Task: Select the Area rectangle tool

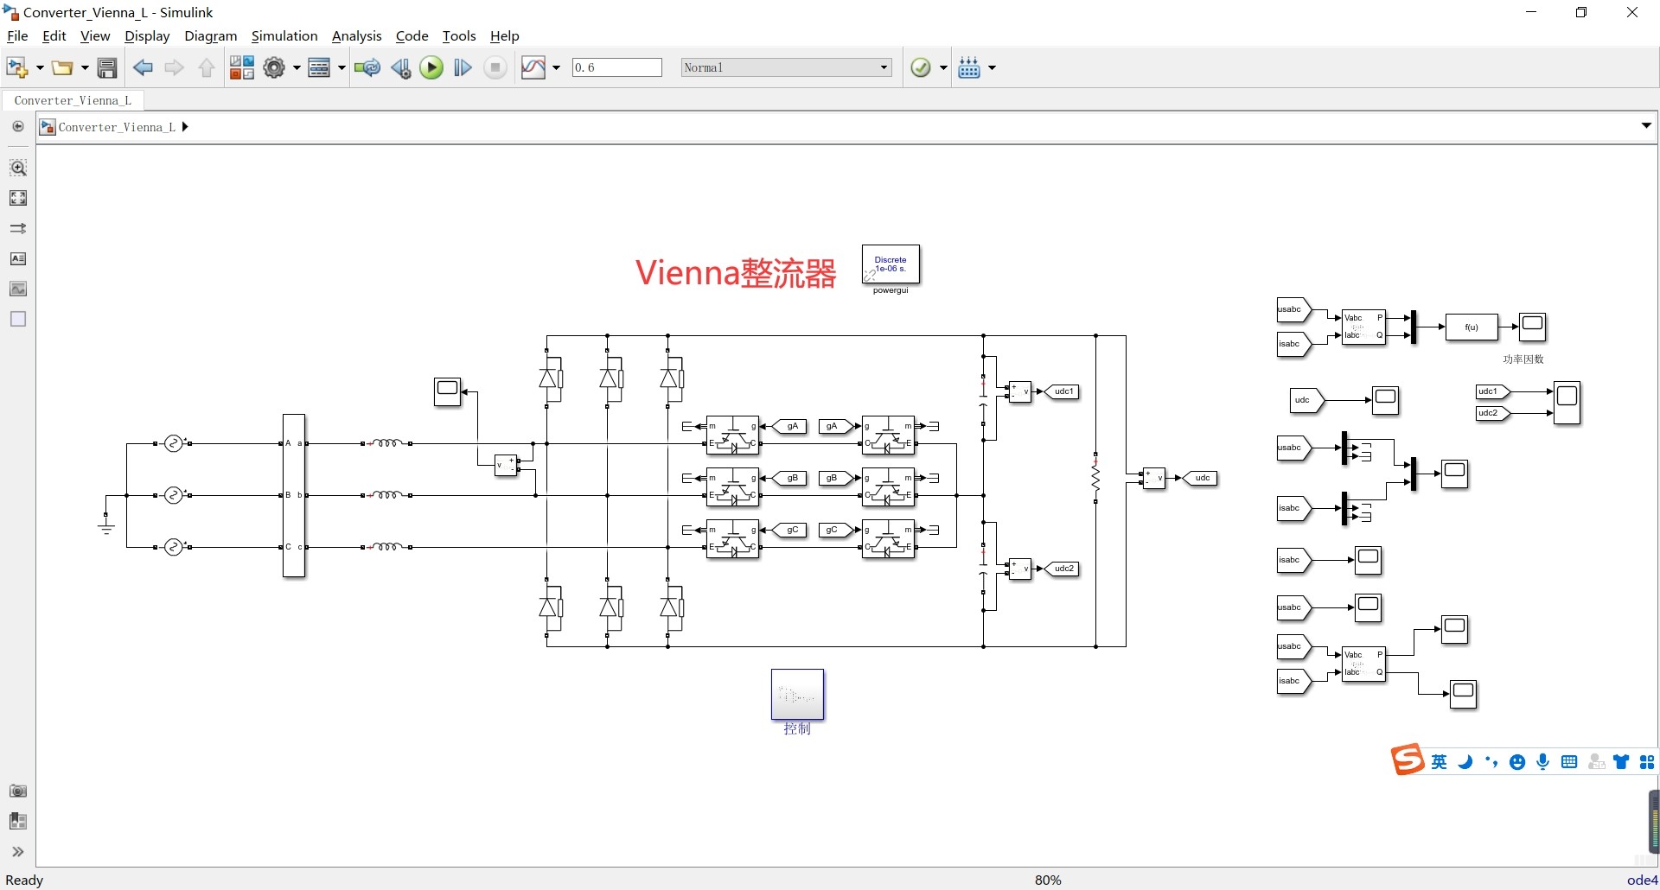Action: click(x=18, y=319)
